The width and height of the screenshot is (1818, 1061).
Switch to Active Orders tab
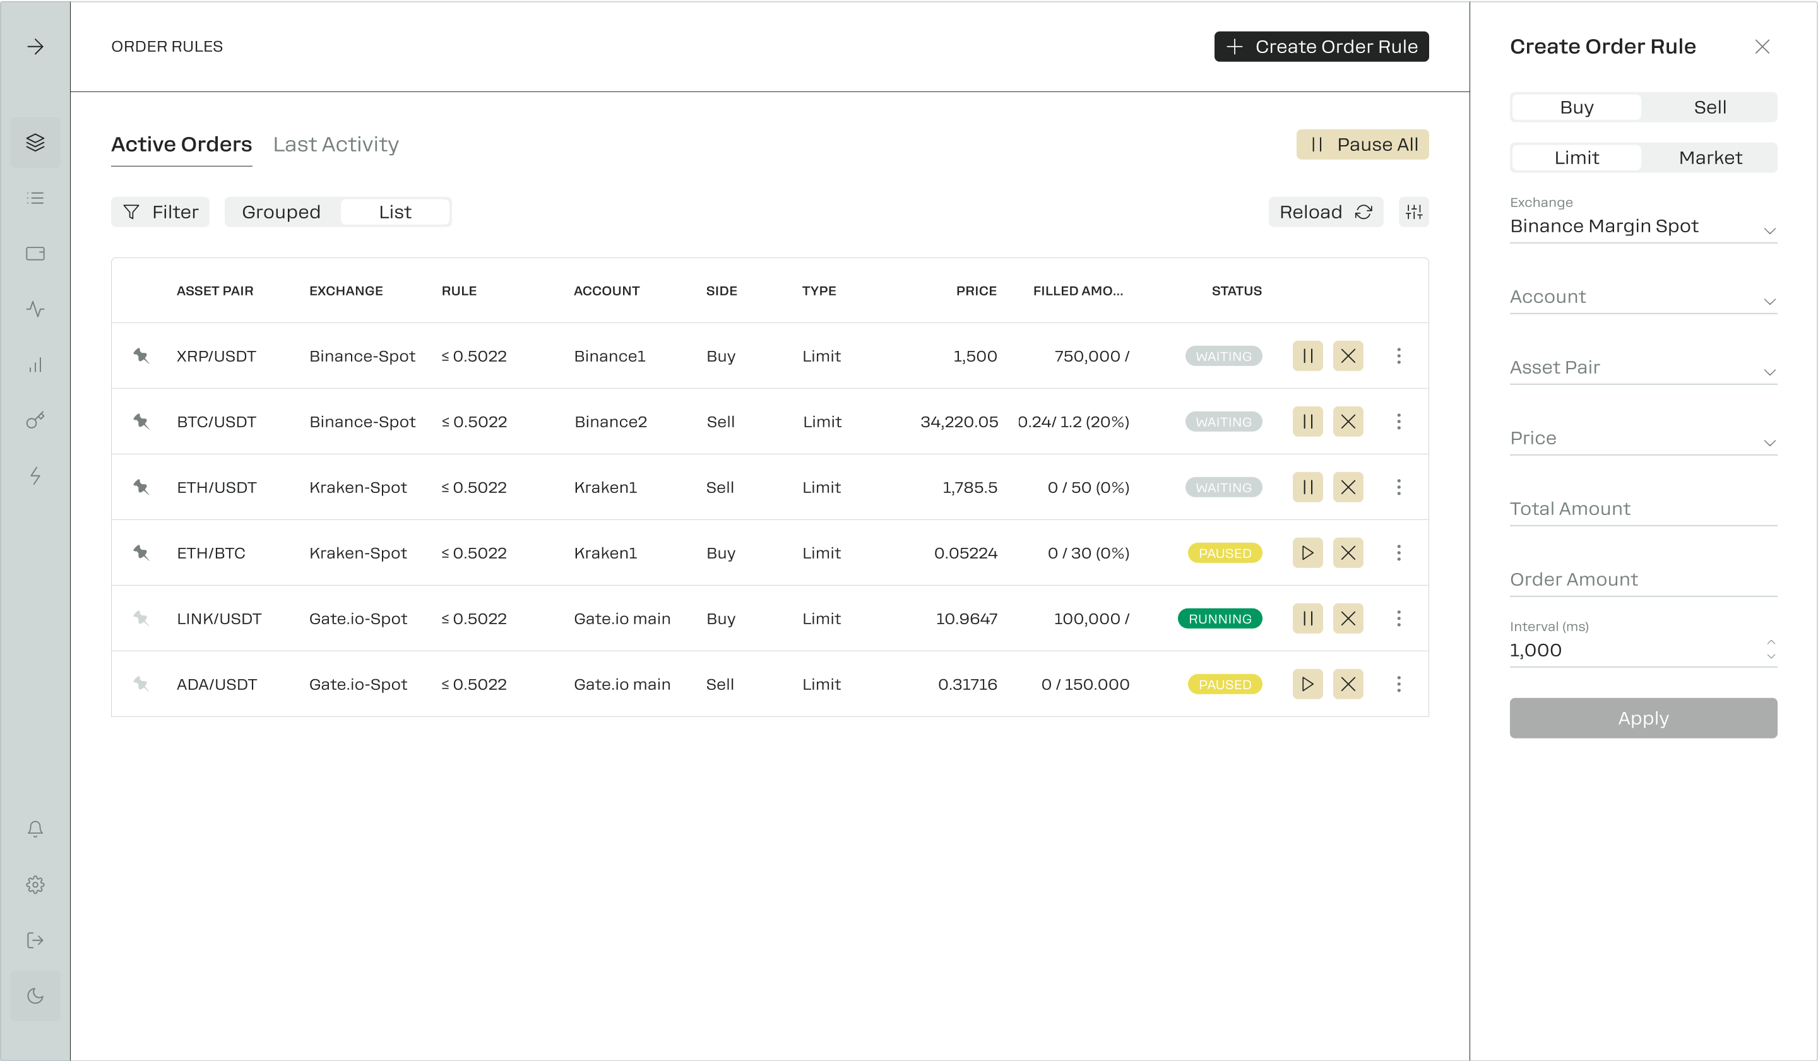[x=181, y=145]
